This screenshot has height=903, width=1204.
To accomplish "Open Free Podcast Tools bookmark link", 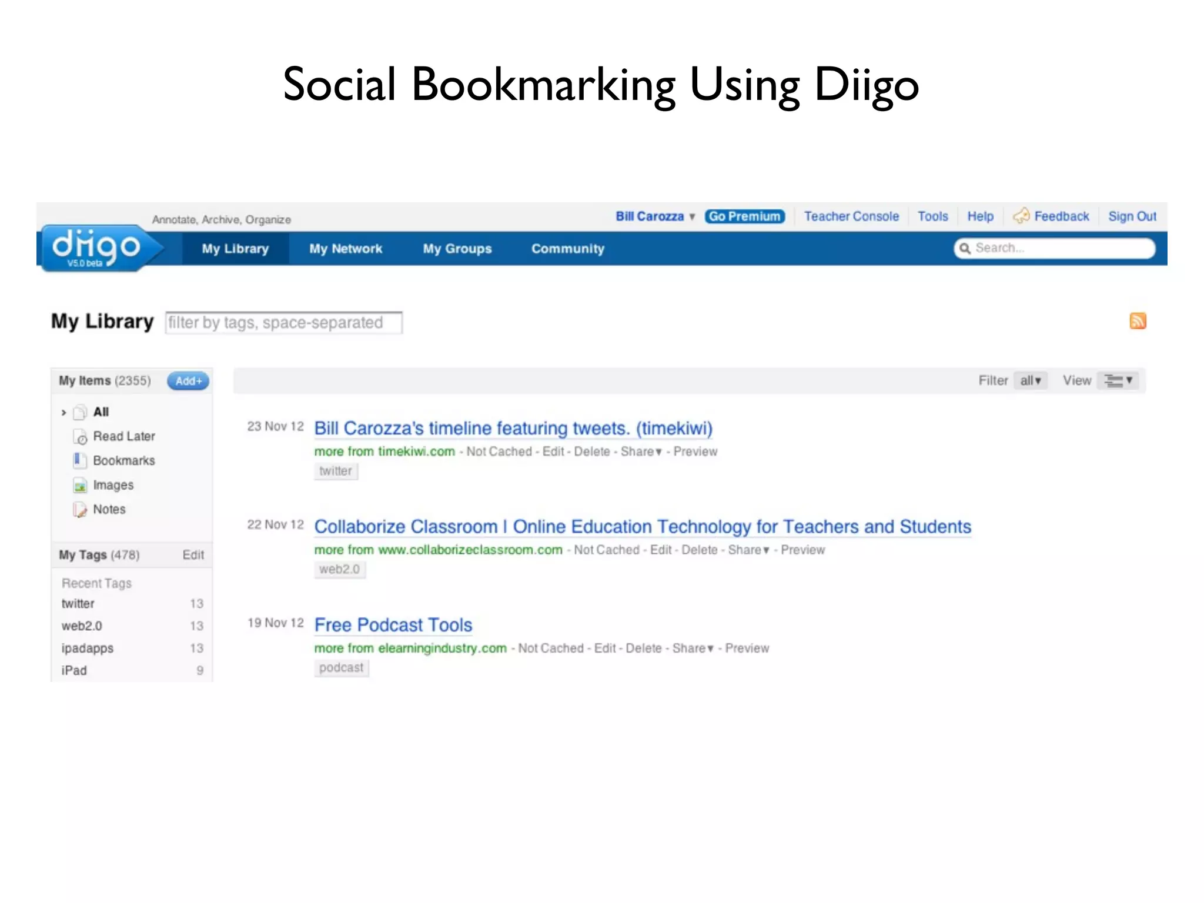I will point(393,624).
